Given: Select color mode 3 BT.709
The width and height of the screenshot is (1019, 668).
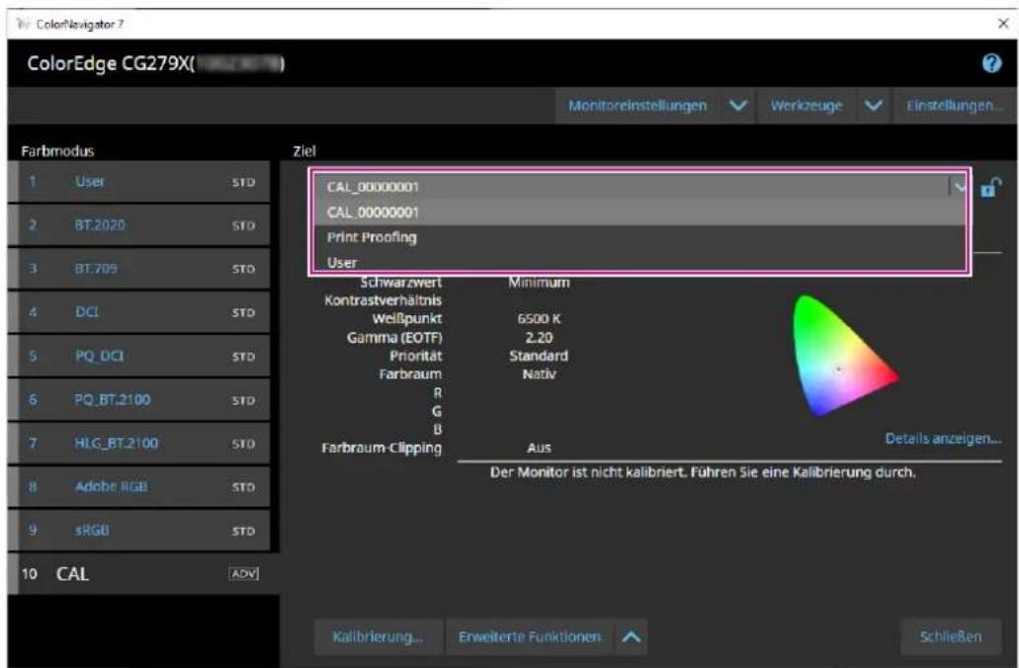Looking at the screenshot, I should [139, 269].
